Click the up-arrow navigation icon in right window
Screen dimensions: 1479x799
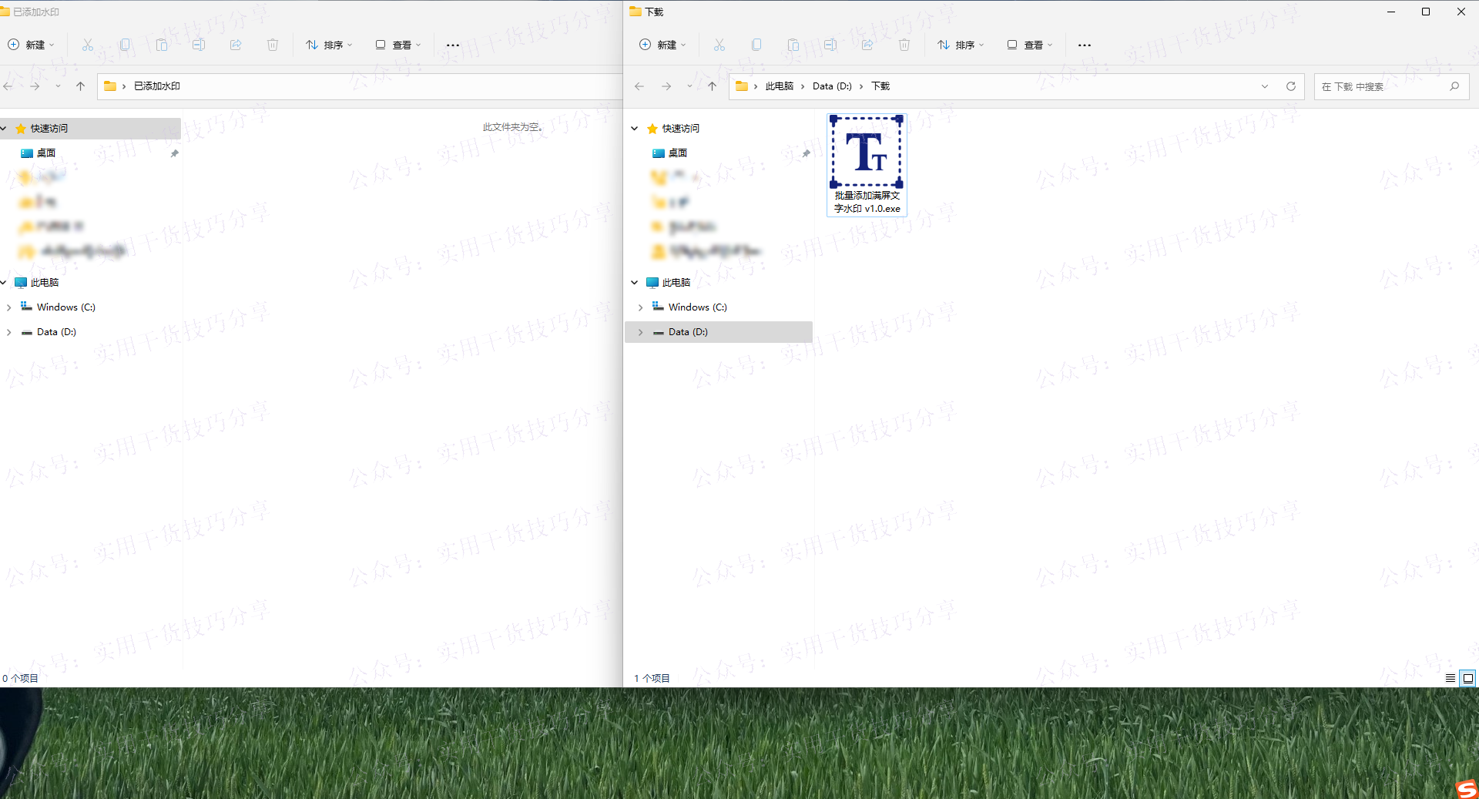click(712, 86)
